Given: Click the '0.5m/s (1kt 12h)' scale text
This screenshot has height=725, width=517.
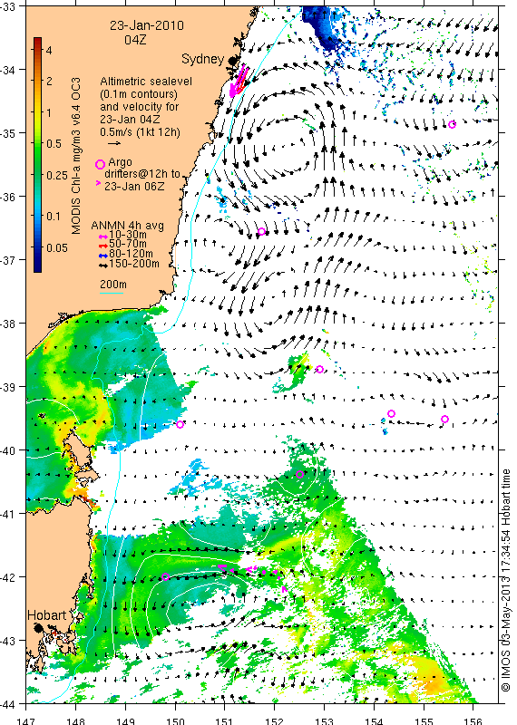Looking at the screenshot, I should [x=141, y=131].
